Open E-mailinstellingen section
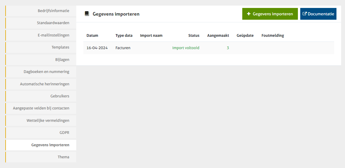 tap(53, 35)
